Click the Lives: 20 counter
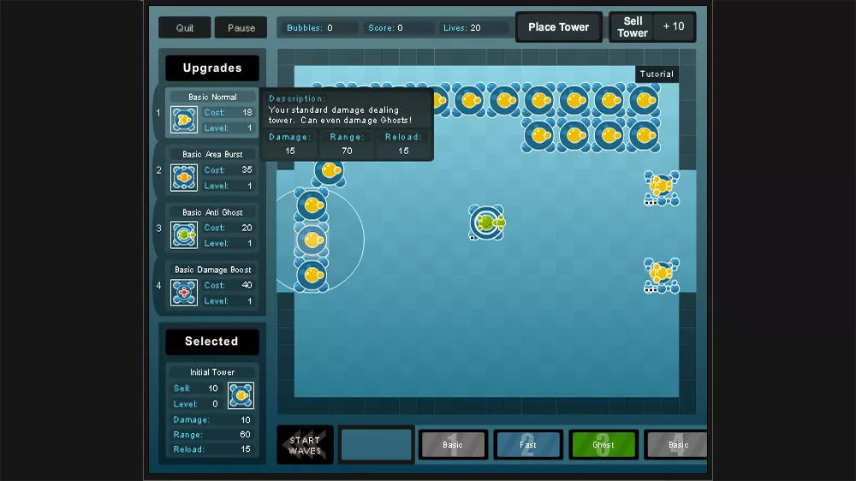 tap(473, 28)
